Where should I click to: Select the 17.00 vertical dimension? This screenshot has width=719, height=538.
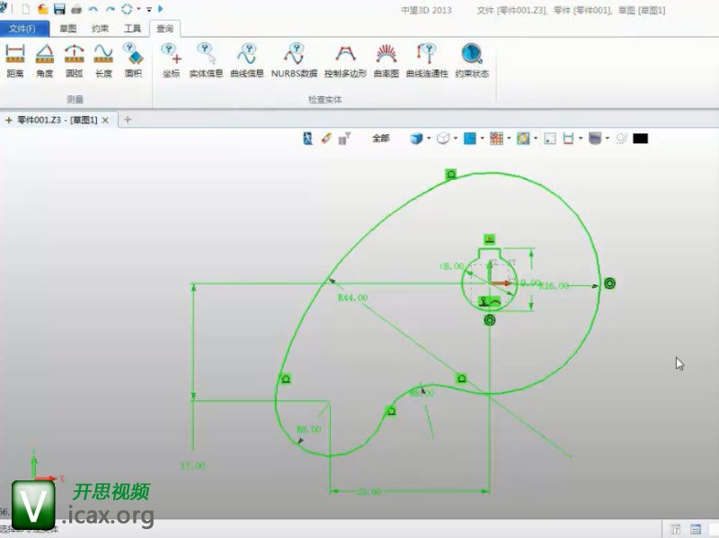(x=192, y=465)
